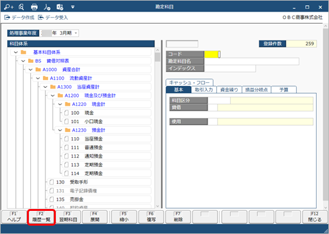The height and width of the screenshot is (234, 329).
Task: Click folder icon of A1100 流動資産計
Action: [x=46, y=78]
